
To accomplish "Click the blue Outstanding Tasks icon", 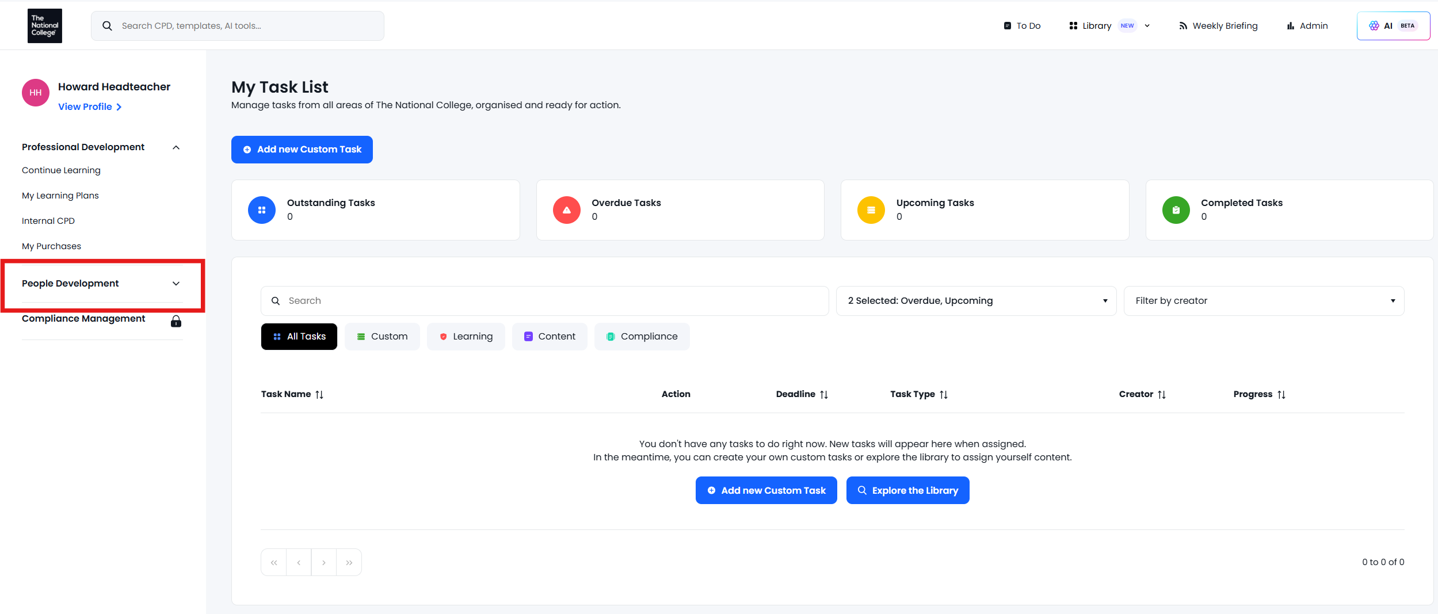I will click(x=262, y=210).
